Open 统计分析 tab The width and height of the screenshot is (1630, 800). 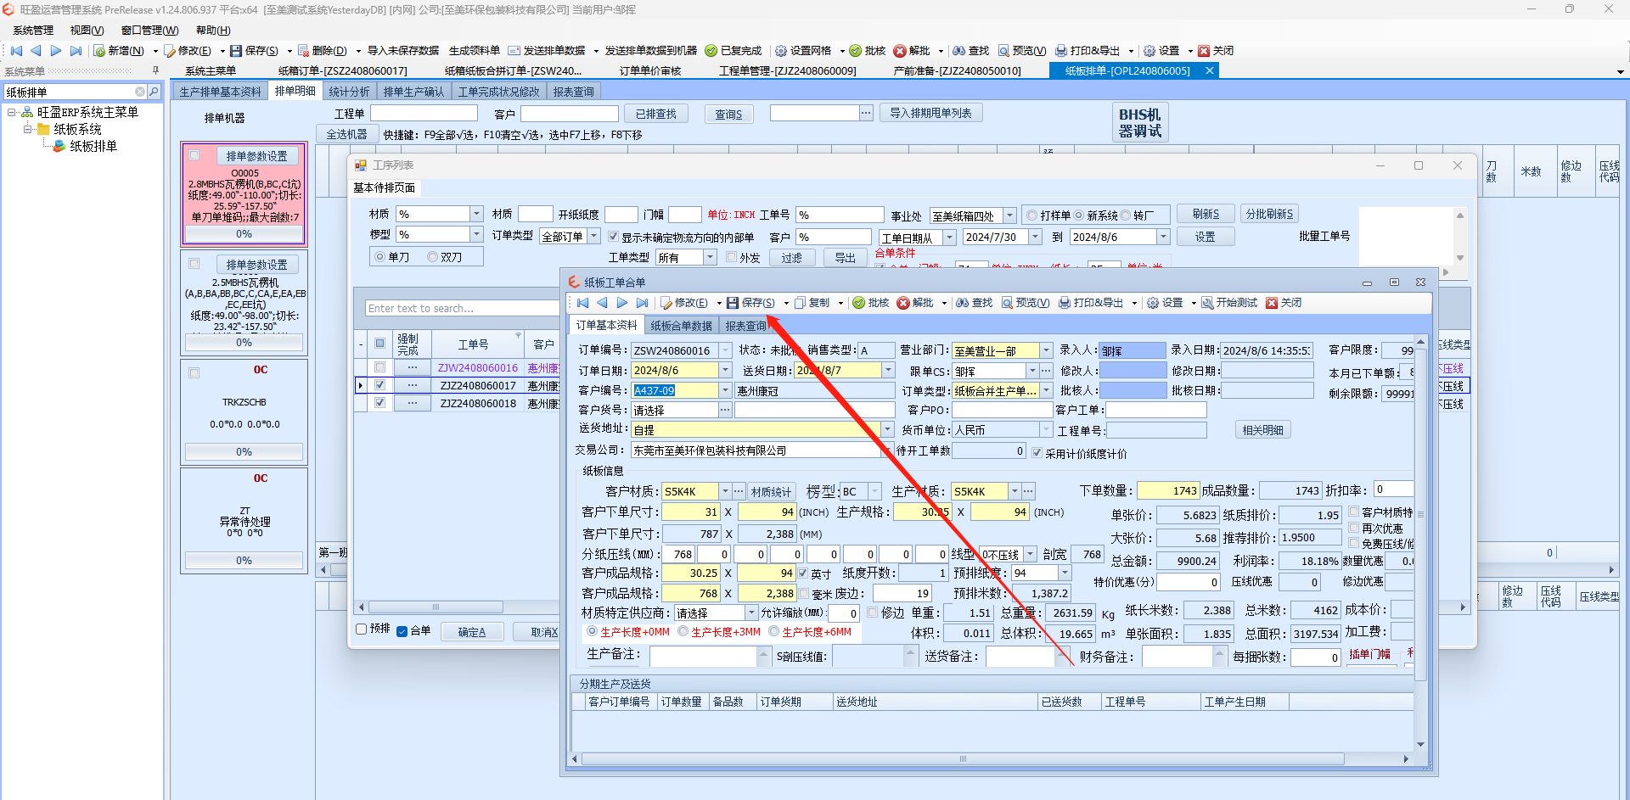pos(349,92)
